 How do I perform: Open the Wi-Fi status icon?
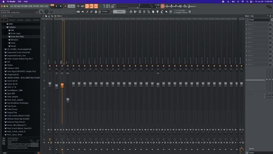[243, 2]
